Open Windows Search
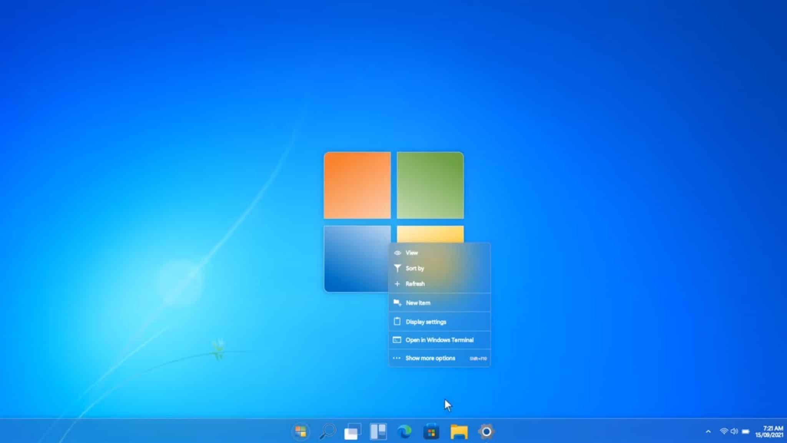Image resolution: width=787 pixels, height=443 pixels. click(x=327, y=431)
